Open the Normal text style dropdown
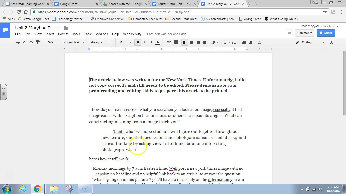 point(74,42)
